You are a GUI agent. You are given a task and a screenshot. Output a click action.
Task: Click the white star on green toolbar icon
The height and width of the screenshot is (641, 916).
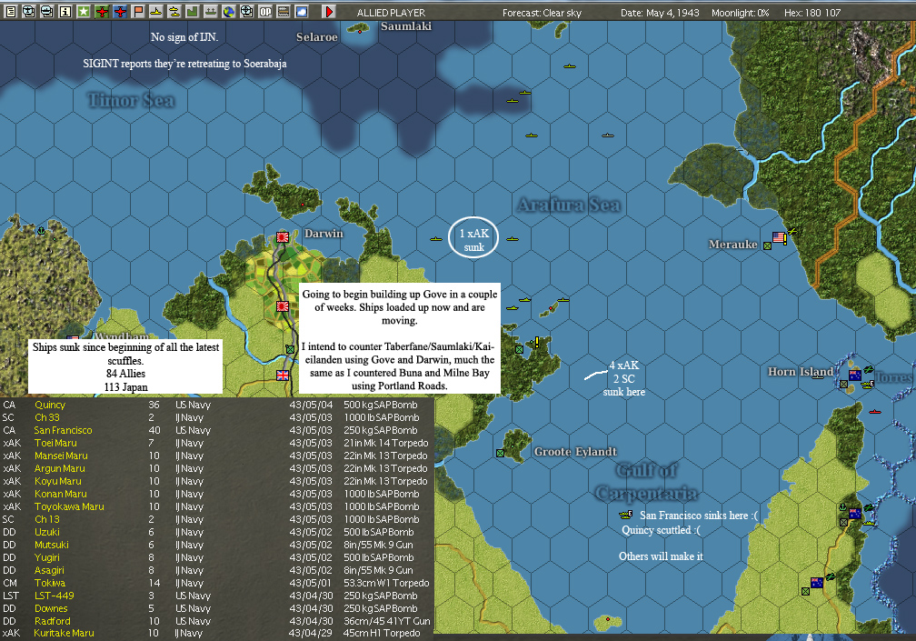coord(84,11)
